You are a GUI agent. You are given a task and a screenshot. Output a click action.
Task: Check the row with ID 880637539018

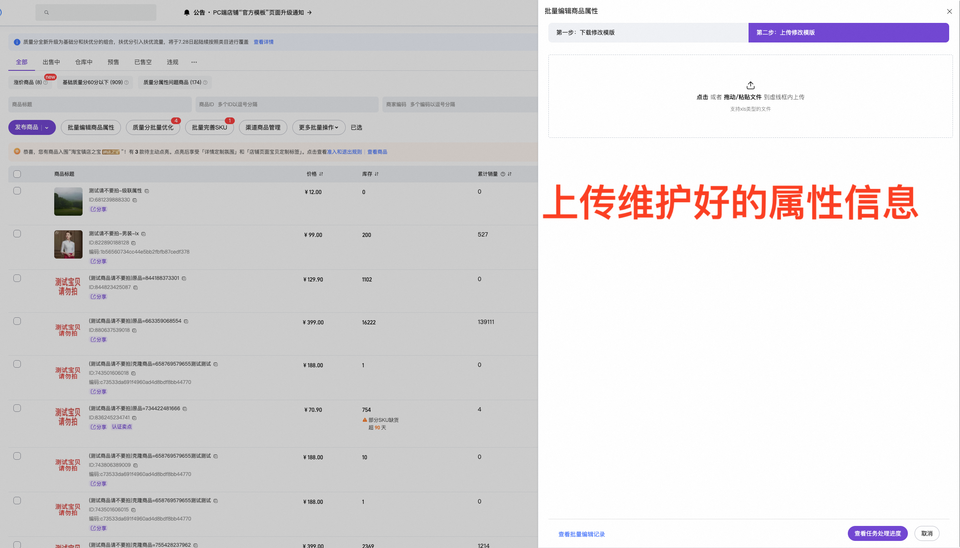(17, 321)
